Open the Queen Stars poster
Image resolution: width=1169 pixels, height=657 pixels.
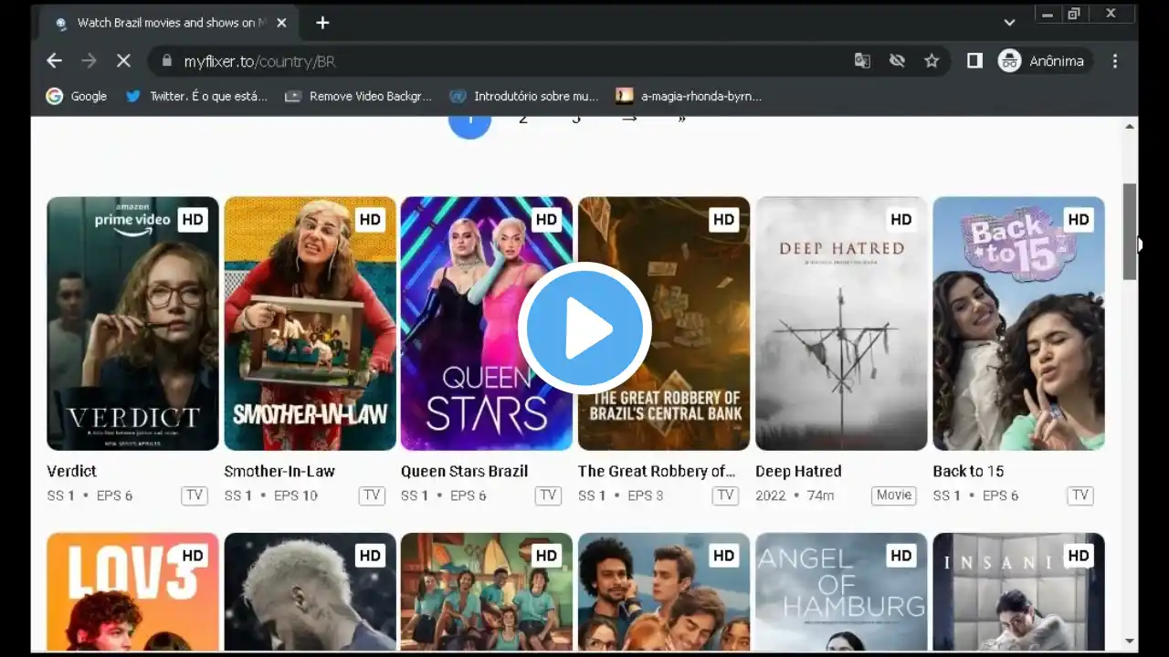click(x=487, y=324)
